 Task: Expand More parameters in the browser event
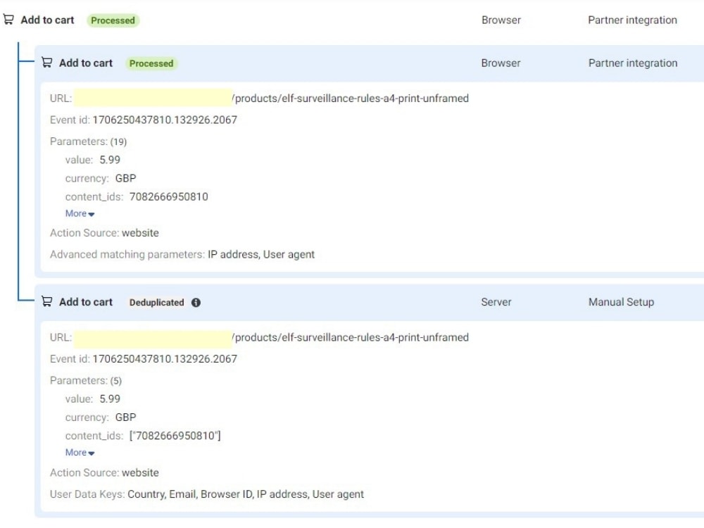click(x=76, y=213)
